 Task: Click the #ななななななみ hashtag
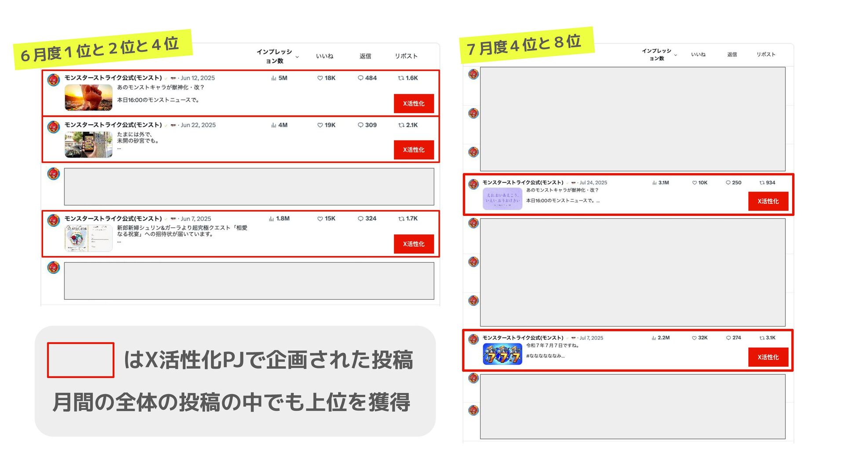coord(545,356)
